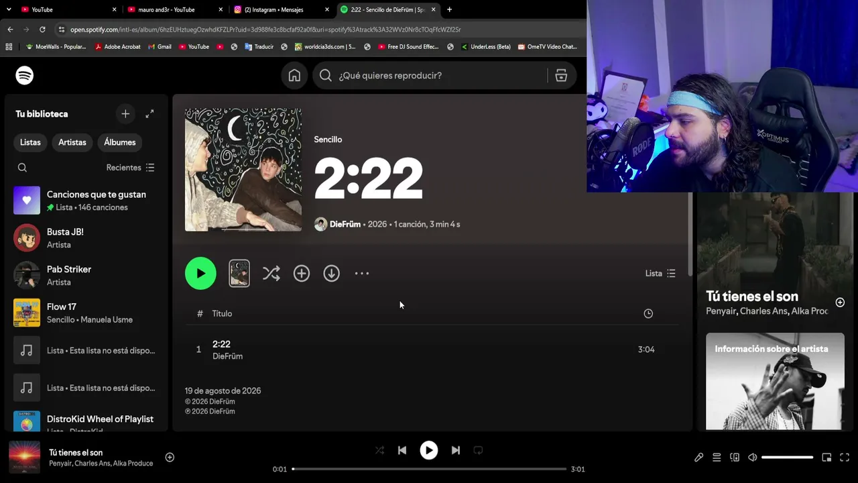Image resolution: width=858 pixels, height=483 pixels.
Task: Open the Gmail bookmark
Action: pyautogui.click(x=160, y=47)
